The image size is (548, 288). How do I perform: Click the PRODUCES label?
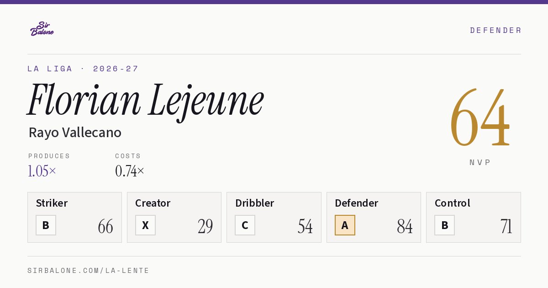49,156
